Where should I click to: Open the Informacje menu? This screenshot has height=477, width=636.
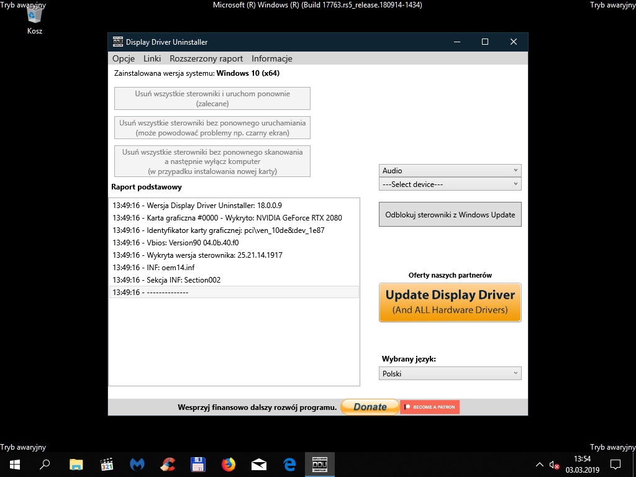[272, 58]
